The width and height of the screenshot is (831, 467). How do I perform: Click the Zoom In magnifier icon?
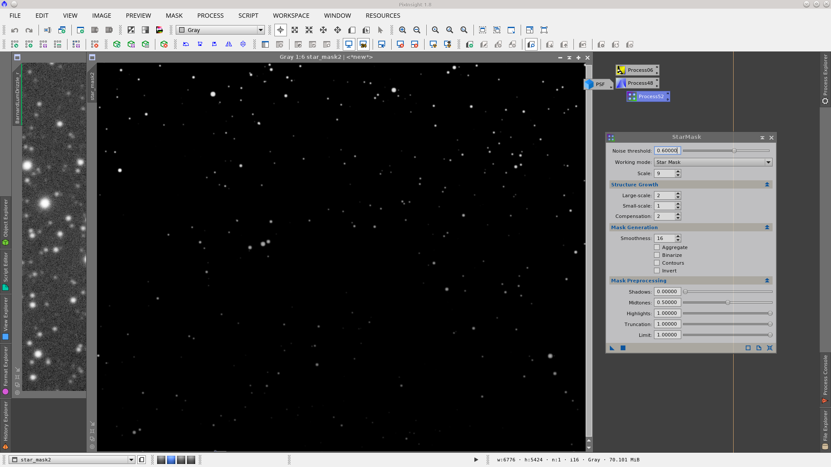(403, 30)
